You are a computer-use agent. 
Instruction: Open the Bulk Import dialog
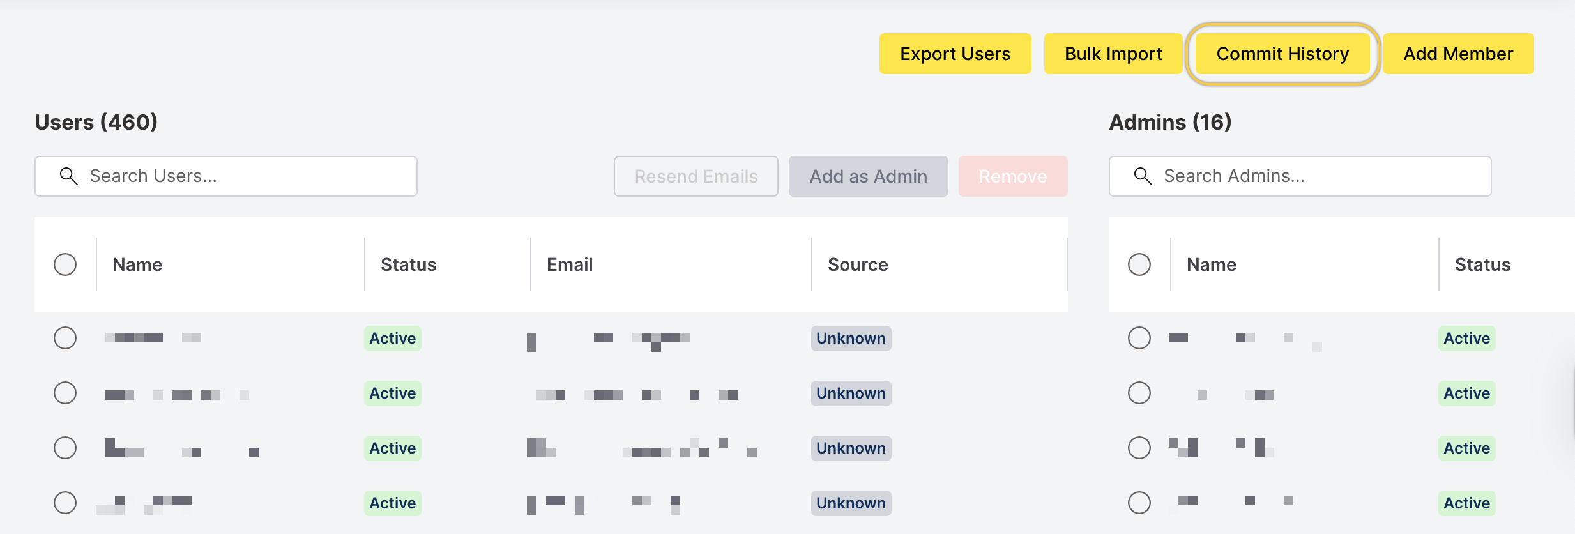[x=1113, y=54]
